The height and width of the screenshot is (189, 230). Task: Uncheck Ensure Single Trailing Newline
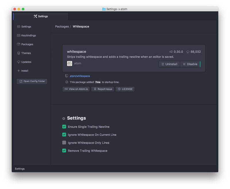64,126
